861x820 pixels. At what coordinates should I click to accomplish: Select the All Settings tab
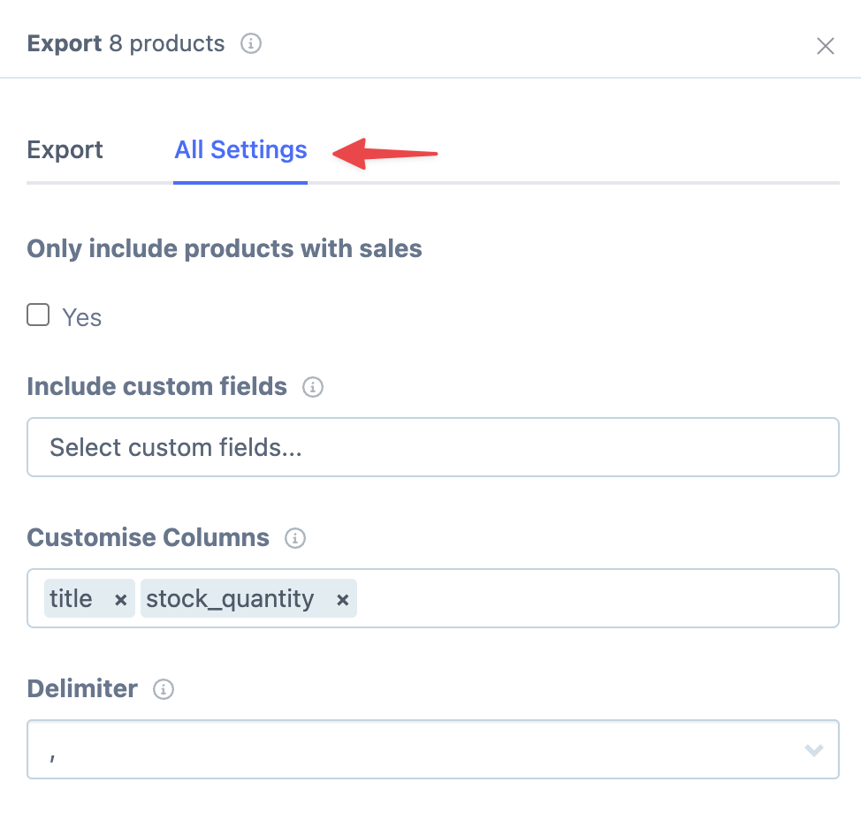pos(240,150)
